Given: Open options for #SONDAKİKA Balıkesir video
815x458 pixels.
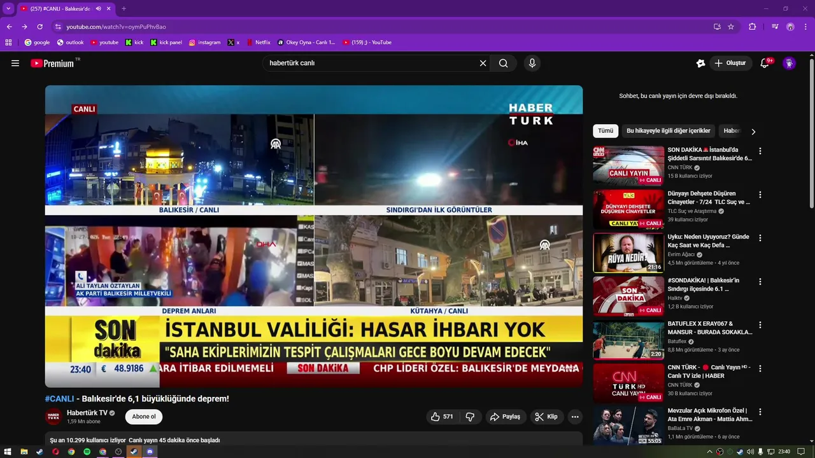Looking at the screenshot, I should click(x=760, y=281).
